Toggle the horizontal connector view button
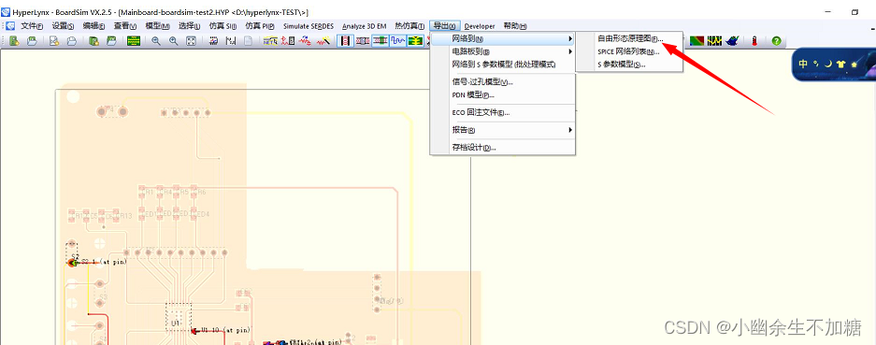 363,41
